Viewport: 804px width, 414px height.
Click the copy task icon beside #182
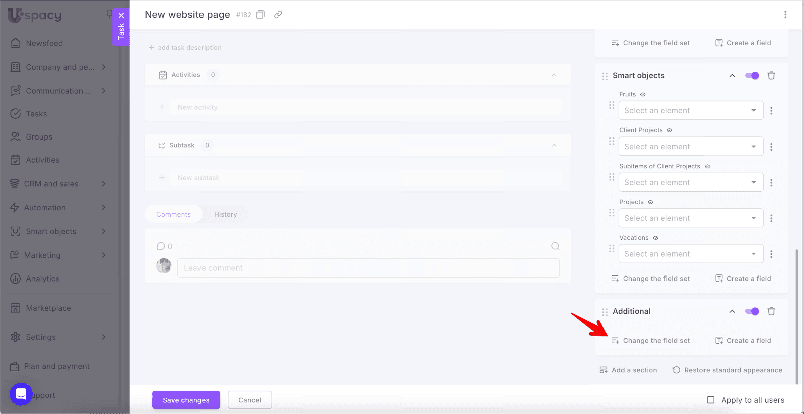point(260,15)
